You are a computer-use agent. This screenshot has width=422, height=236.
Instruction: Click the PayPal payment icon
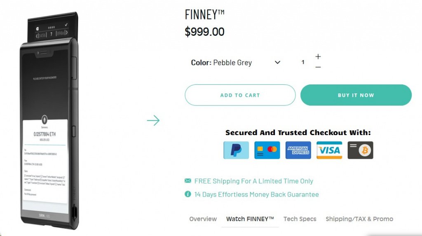point(236,150)
